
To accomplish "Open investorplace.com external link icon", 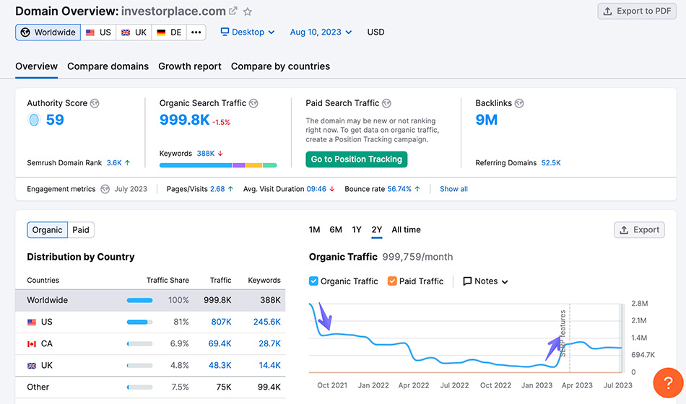I will [x=233, y=11].
